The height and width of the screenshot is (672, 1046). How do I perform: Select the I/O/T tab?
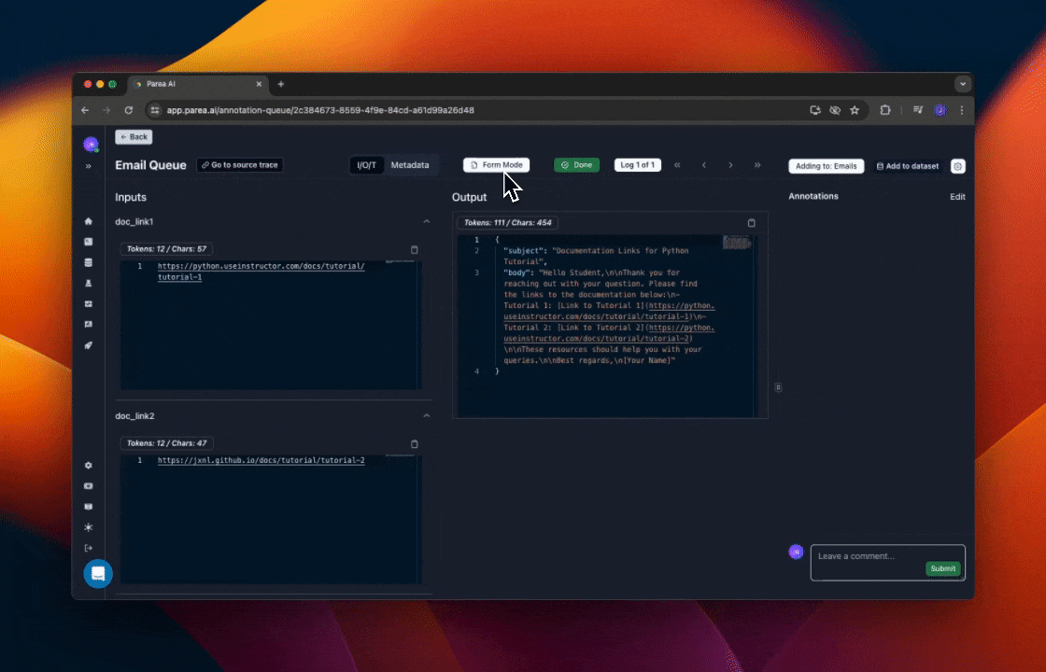coord(367,165)
